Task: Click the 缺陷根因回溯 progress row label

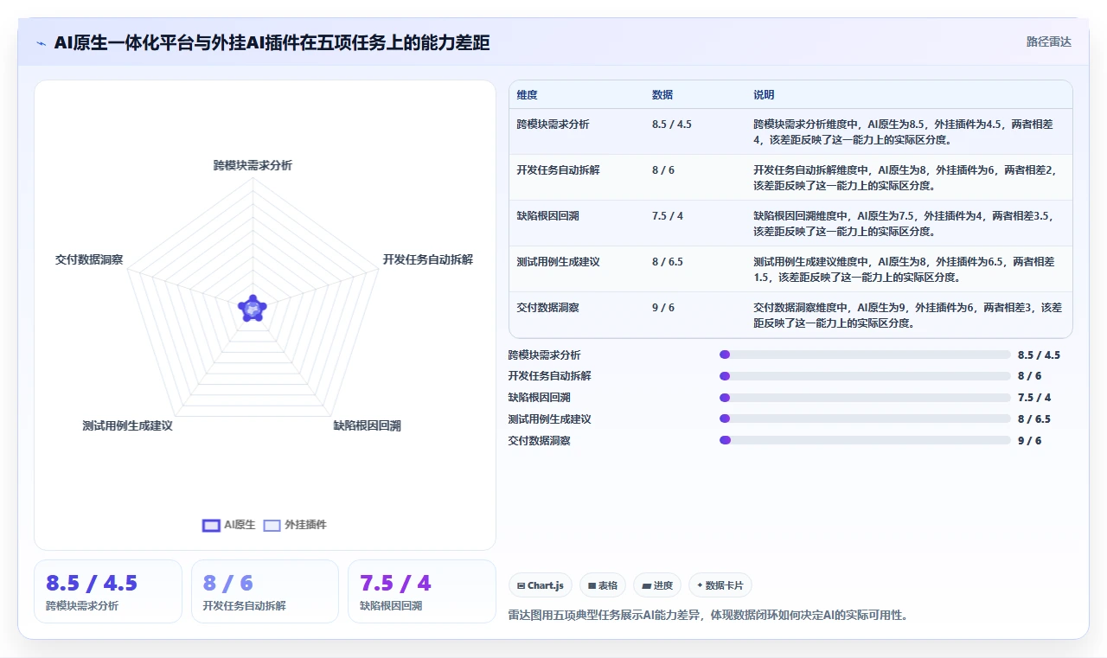Action: point(540,398)
